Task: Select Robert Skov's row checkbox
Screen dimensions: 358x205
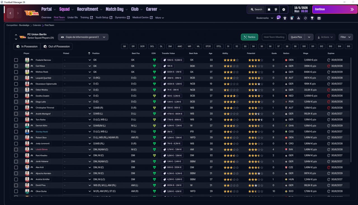Action: click(x=16, y=138)
